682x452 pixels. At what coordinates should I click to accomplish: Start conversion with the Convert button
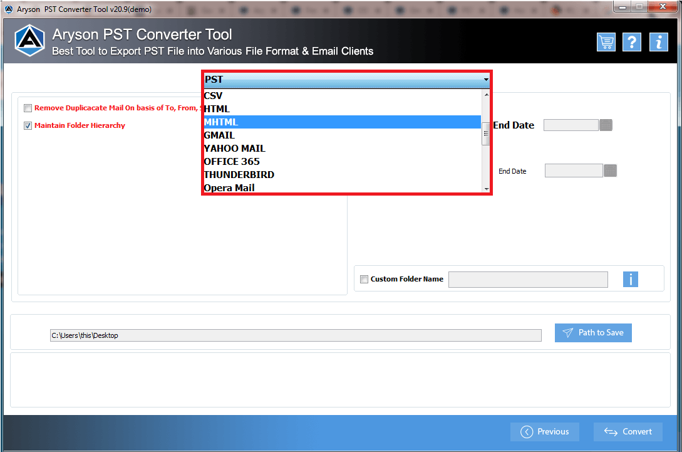pos(628,431)
